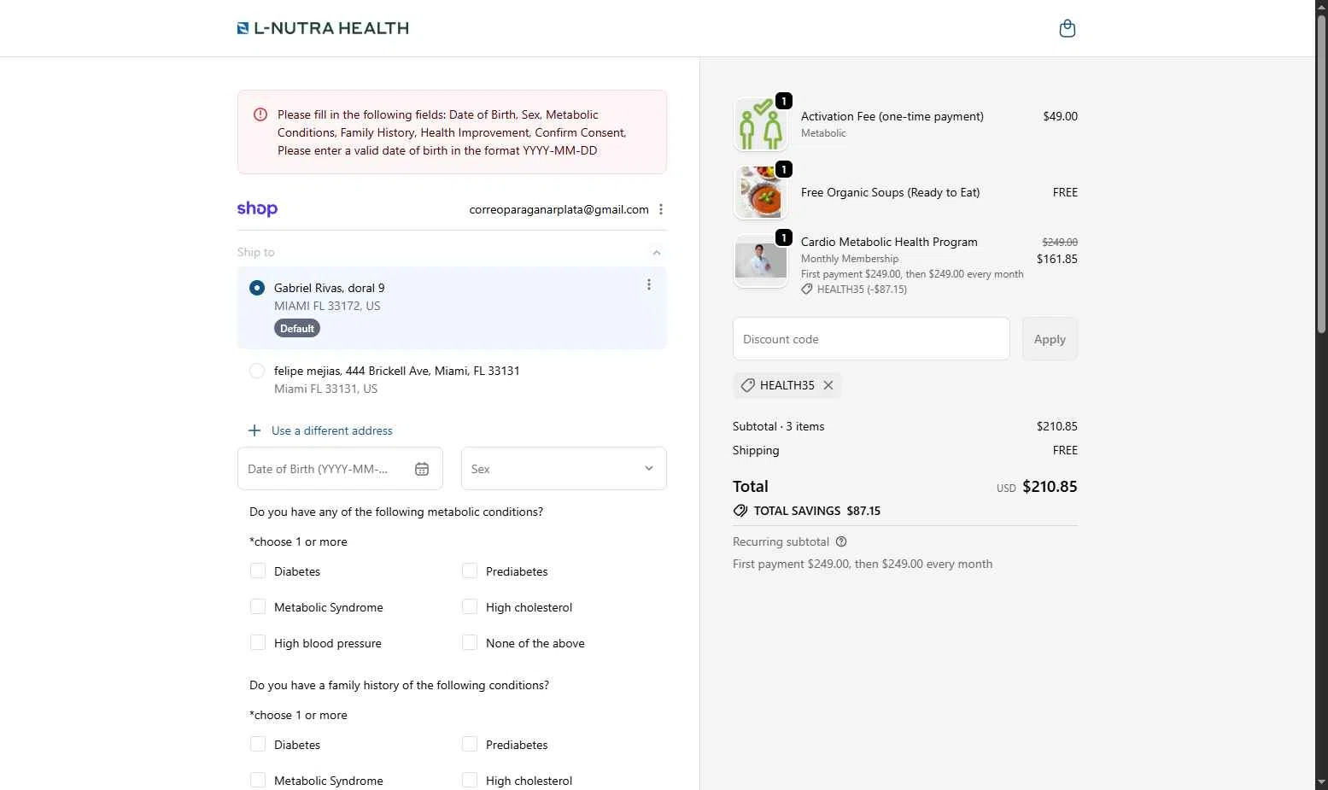
Task: Click the error alert icon
Action: [260, 114]
